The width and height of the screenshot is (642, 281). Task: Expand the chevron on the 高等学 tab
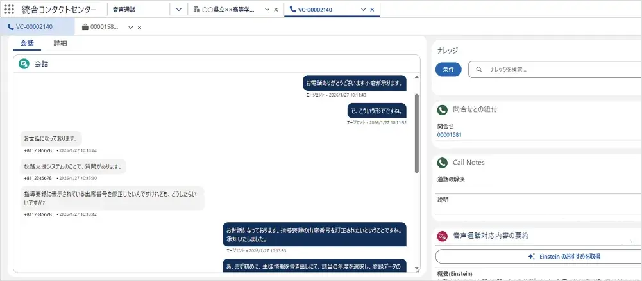tap(267, 10)
